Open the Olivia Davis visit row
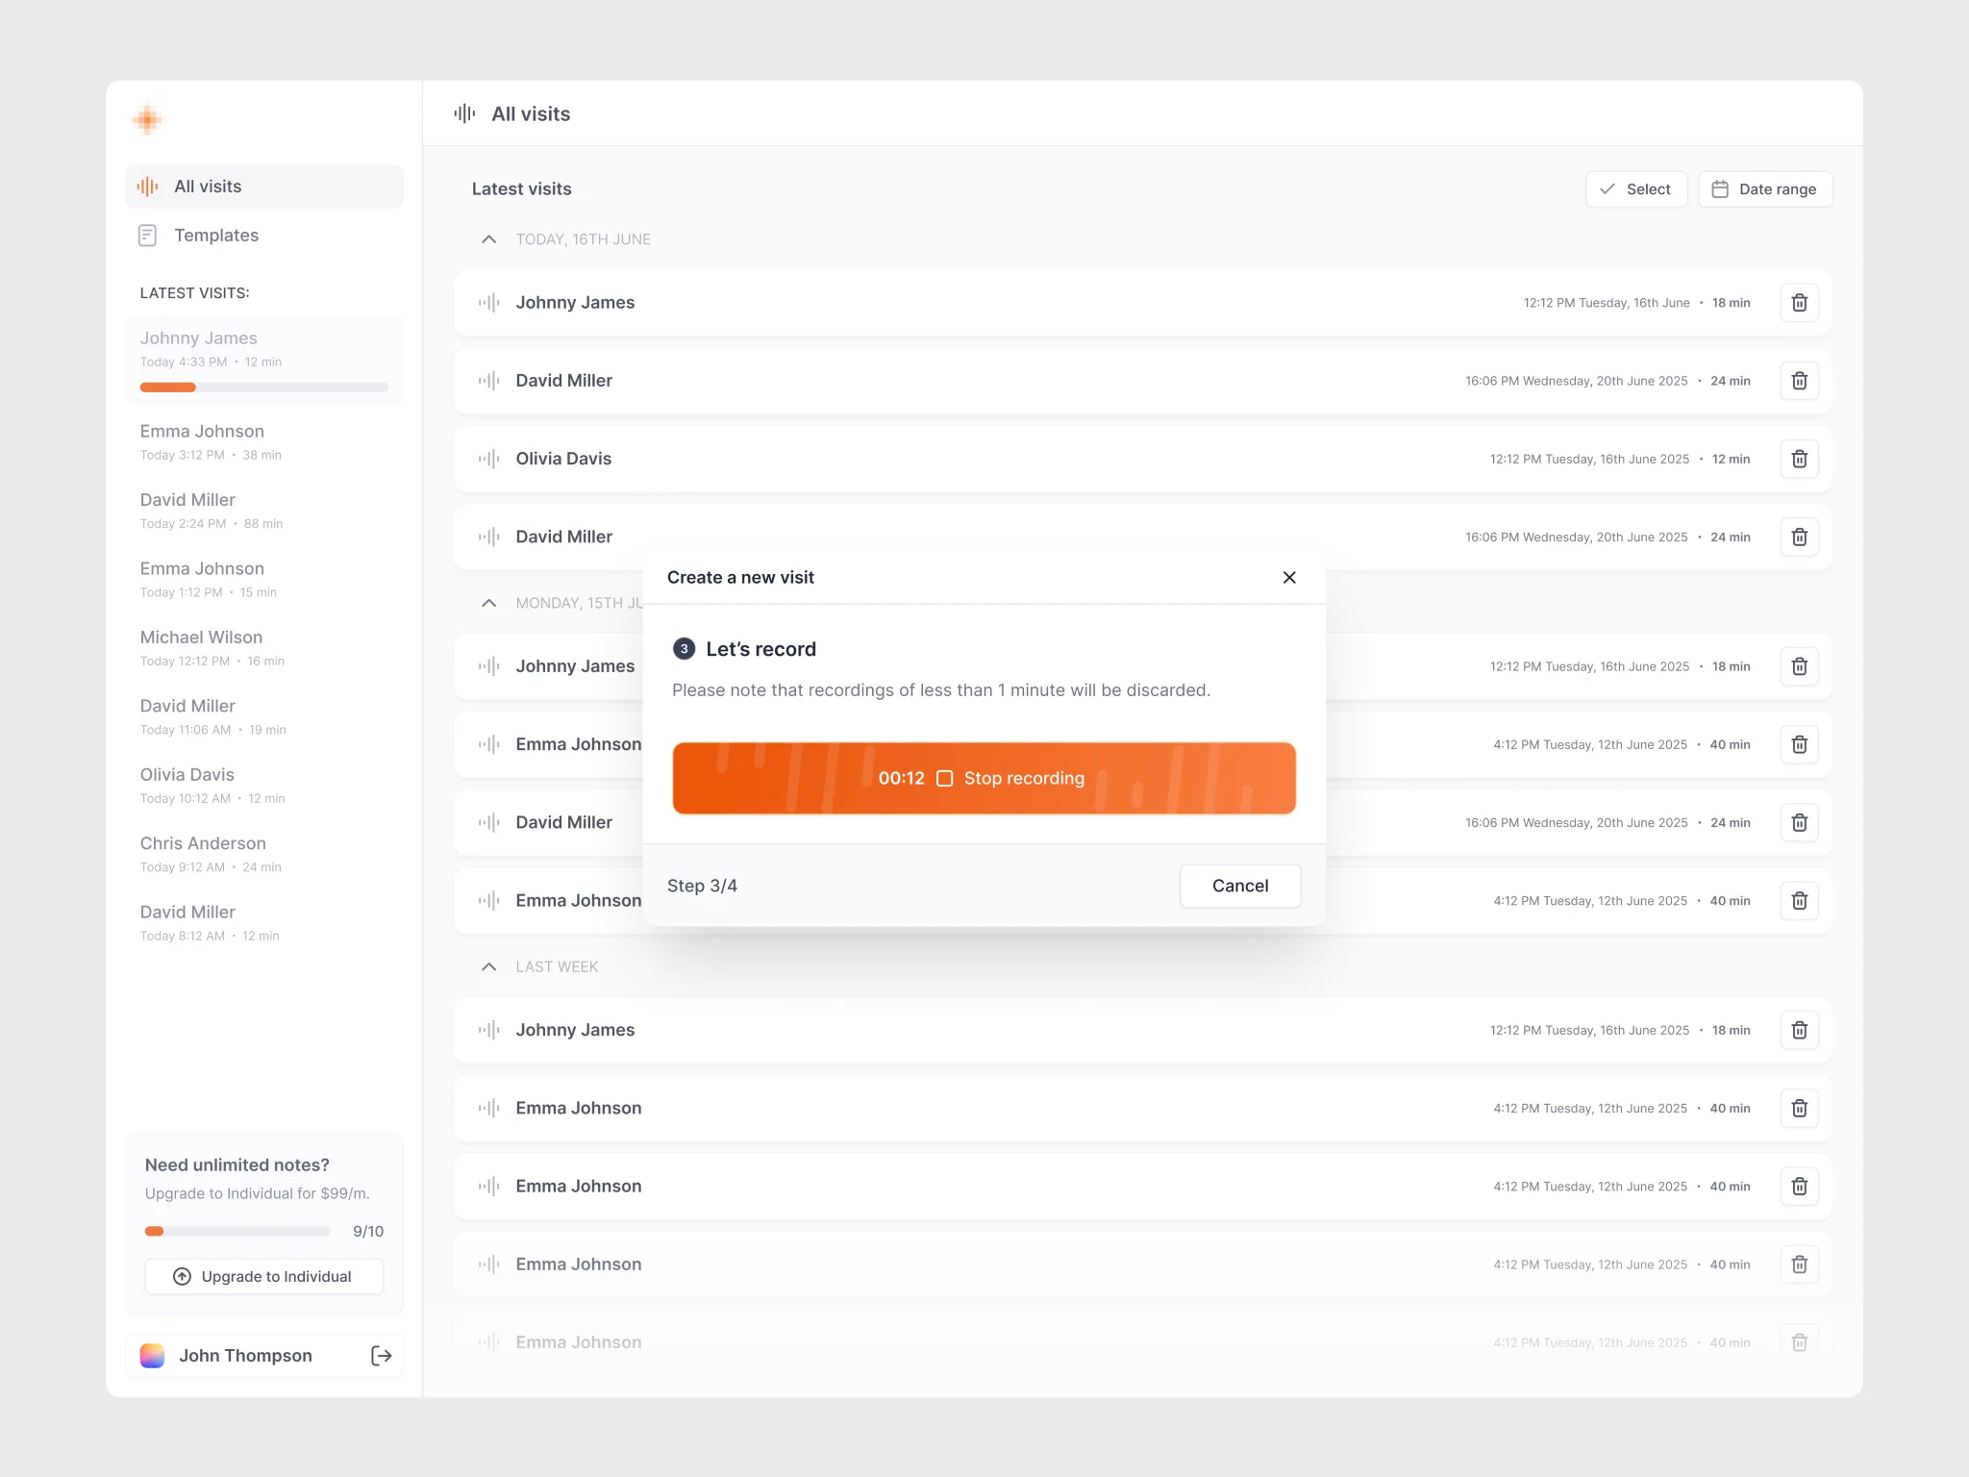Image resolution: width=1969 pixels, height=1477 pixels. [1142, 459]
